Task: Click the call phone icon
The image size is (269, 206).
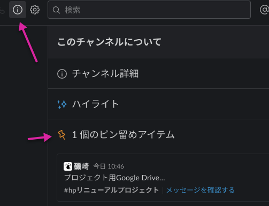Action: 2,11
